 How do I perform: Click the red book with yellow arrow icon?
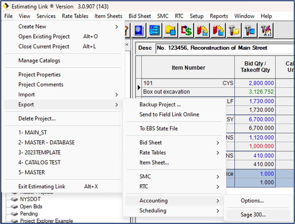(x=202, y=30)
